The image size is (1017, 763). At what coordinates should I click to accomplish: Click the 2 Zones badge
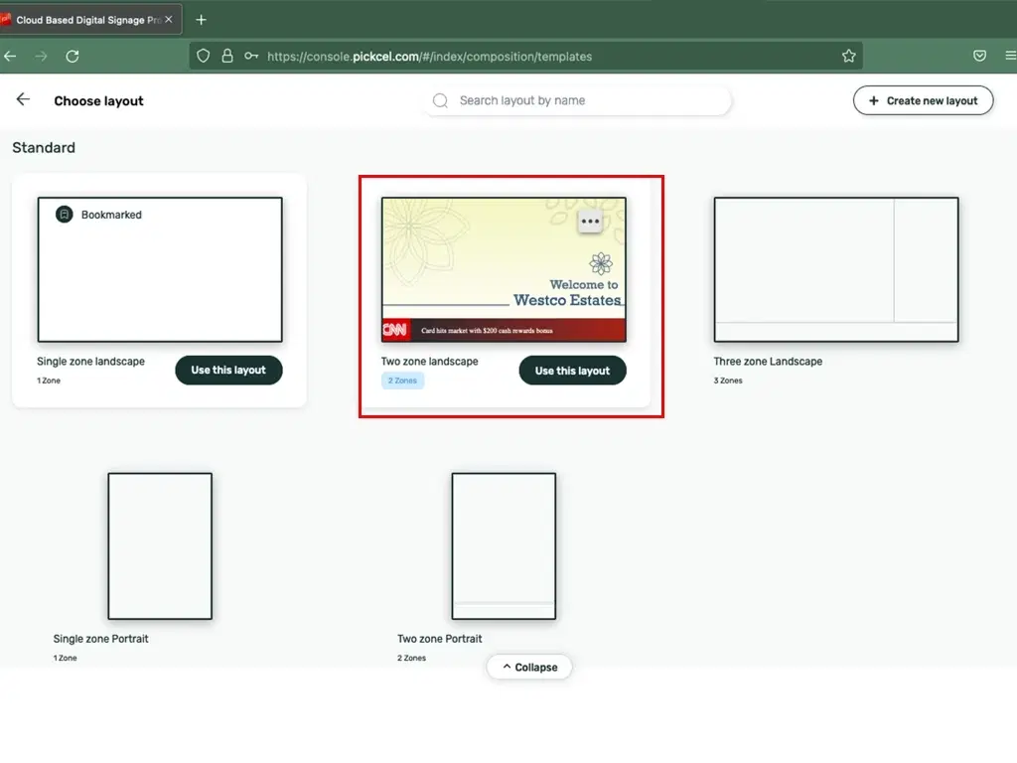tap(402, 380)
